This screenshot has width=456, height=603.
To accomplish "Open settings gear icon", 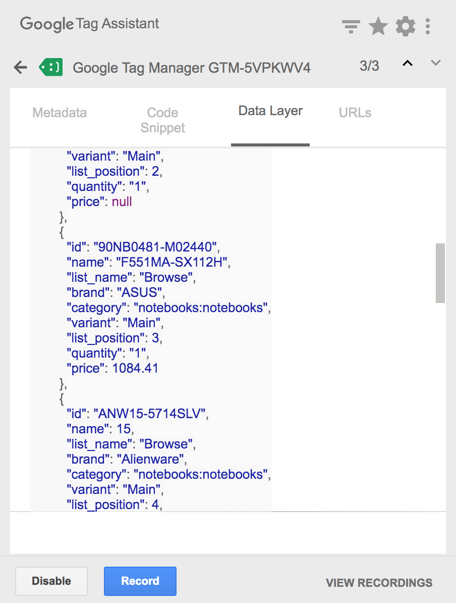I will click(x=405, y=27).
